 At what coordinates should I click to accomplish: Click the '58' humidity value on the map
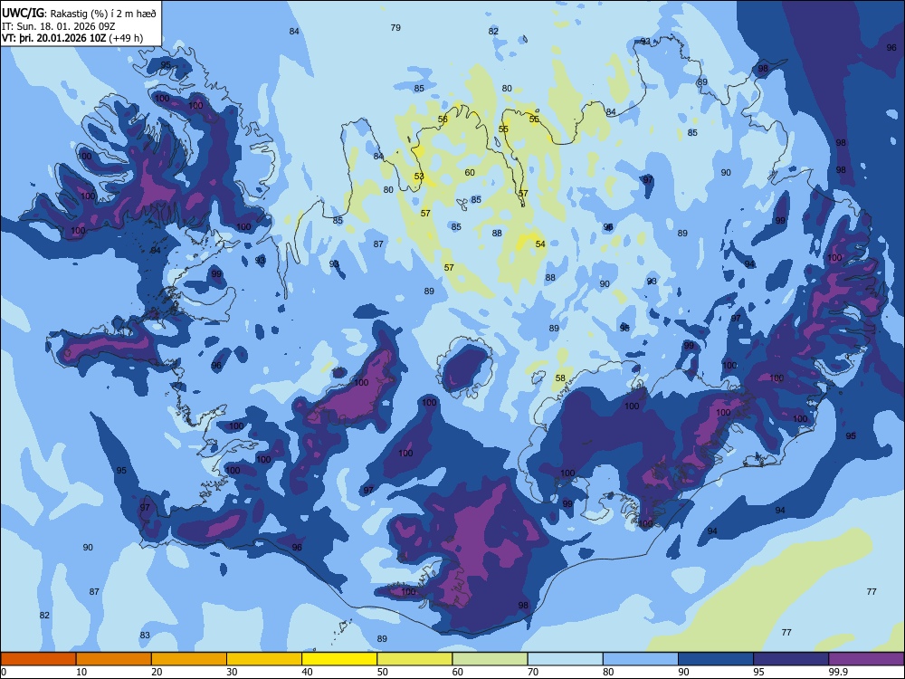(560, 378)
